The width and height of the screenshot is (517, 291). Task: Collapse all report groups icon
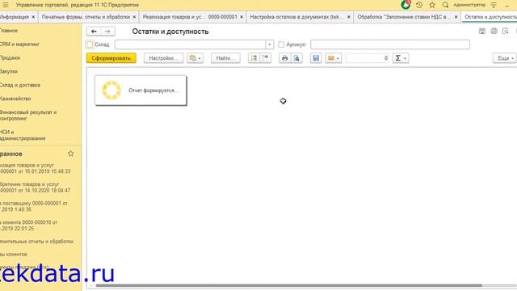click(266, 58)
